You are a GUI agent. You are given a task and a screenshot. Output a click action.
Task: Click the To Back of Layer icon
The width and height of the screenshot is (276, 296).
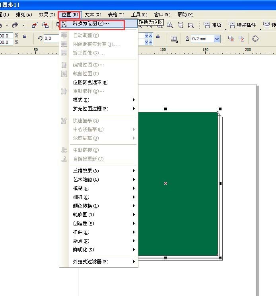point(241,39)
